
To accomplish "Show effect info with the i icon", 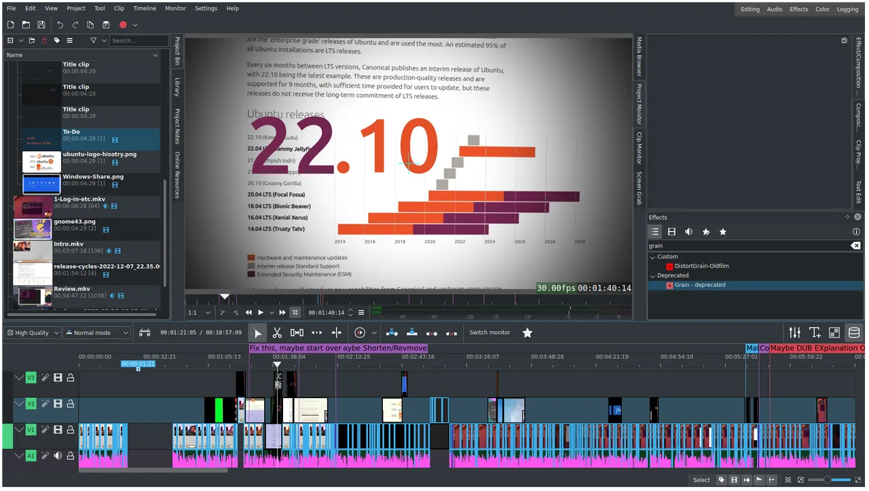I will point(856,232).
